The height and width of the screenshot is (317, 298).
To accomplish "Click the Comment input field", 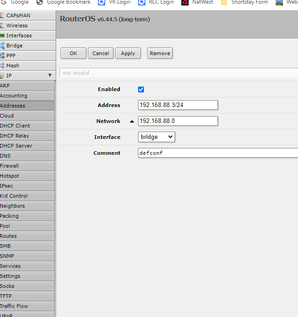I will click(218, 153).
